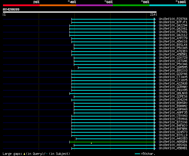The width and height of the screenshot is (189, 156).
Task: Click the UniRef100_A8MQR4 label
Action: (173, 142)
